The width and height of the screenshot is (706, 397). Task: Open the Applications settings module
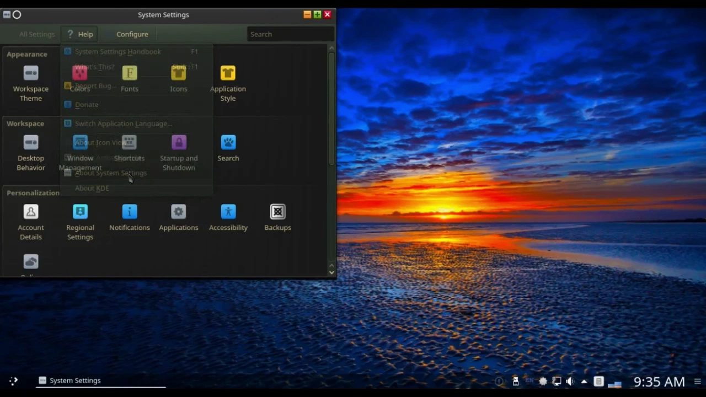[179, 218]
